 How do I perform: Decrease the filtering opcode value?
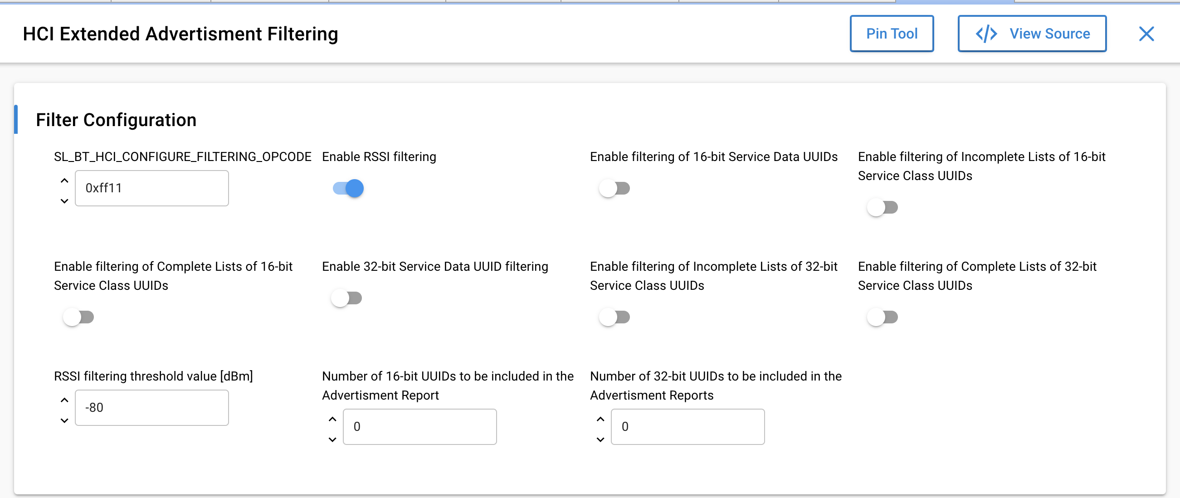coord(63,201)
